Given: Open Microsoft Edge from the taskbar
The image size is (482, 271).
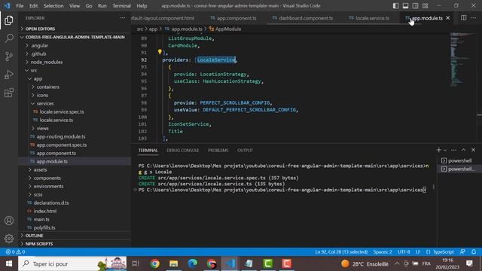Looking at the screenshot, I should click(193, 263).
